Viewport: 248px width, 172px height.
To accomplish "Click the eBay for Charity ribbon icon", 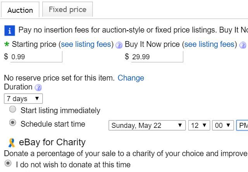I will [x=12, y=143].
